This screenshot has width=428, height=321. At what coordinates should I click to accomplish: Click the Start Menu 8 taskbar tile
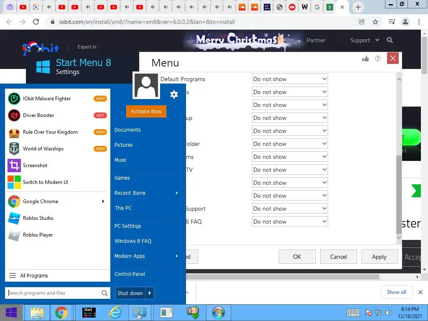click(89, 313)
